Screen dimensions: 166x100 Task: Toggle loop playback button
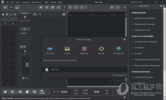click(x=35, y=92)
